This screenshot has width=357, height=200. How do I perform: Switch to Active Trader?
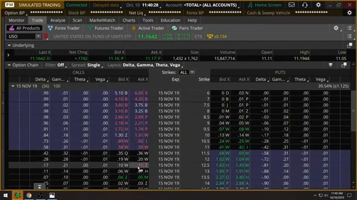coord(148,28)
